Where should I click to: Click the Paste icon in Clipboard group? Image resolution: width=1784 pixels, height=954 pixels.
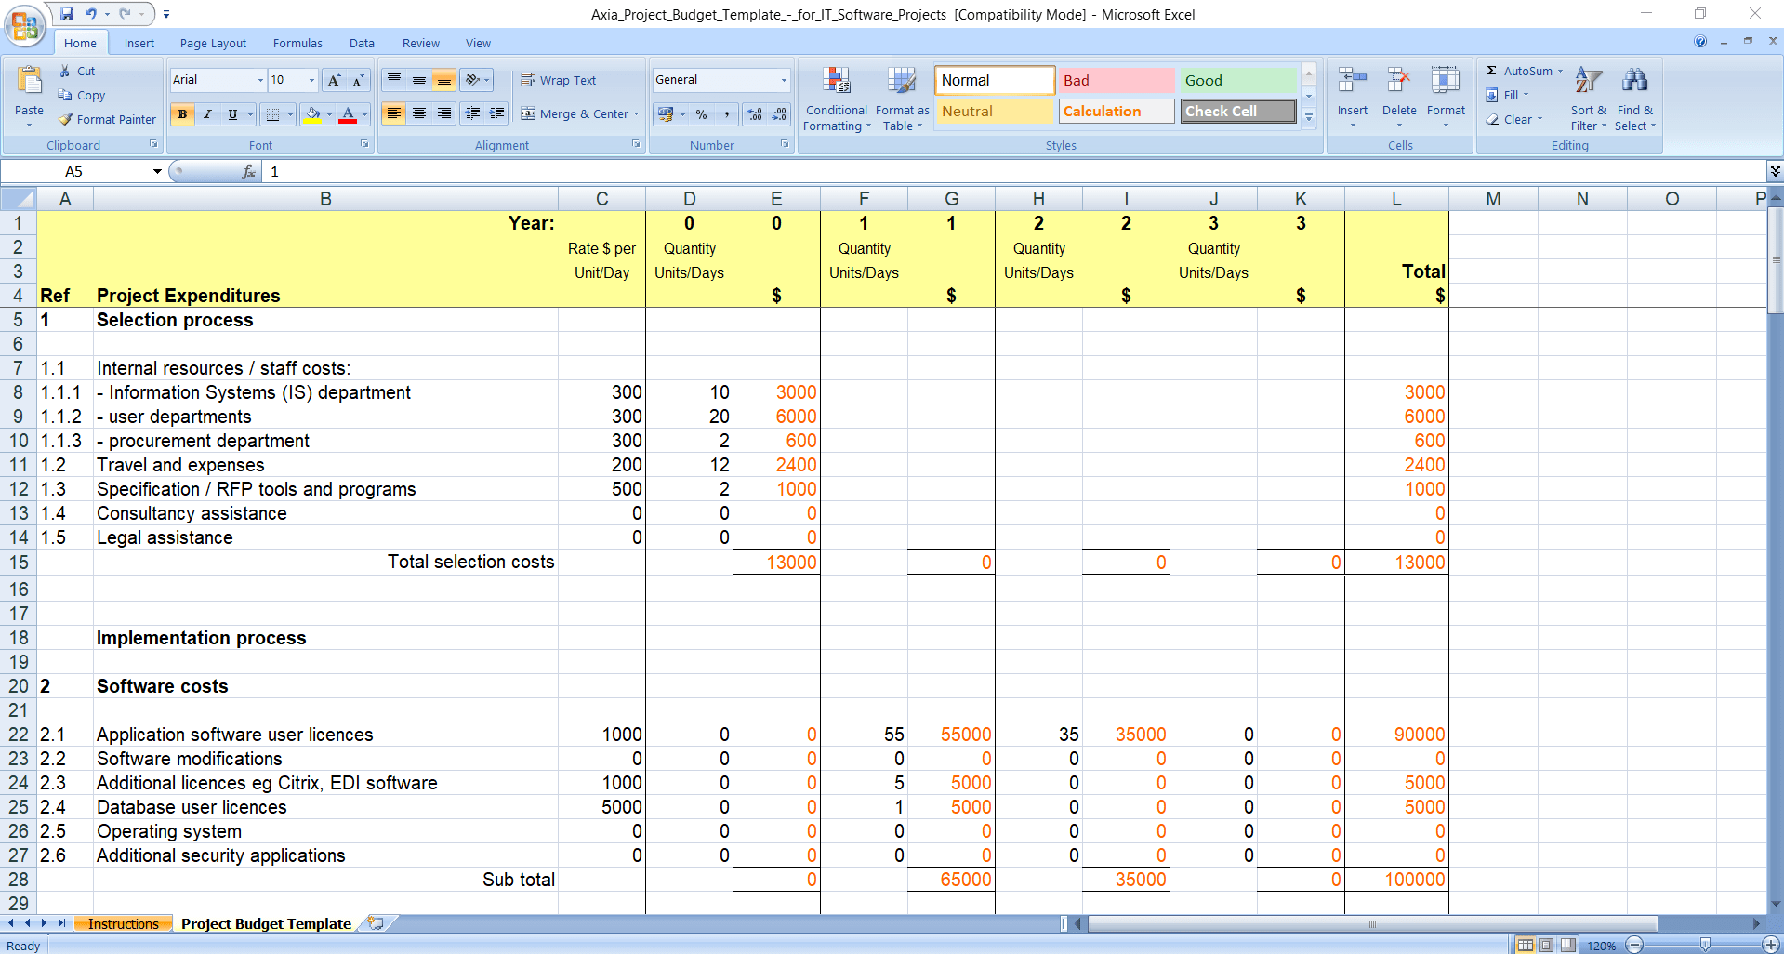click(29, 84)
